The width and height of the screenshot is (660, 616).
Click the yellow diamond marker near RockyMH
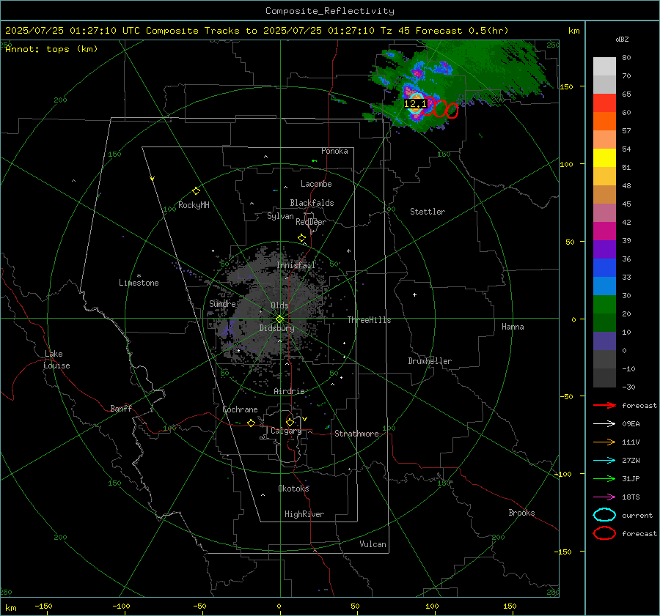(x=196, y=191)
